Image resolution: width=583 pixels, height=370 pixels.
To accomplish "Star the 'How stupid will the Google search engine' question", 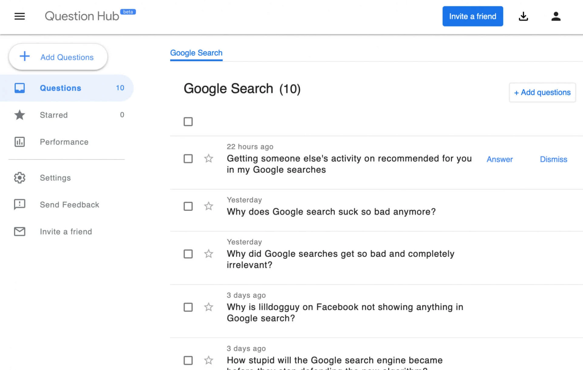I will (x=209, y=360).
